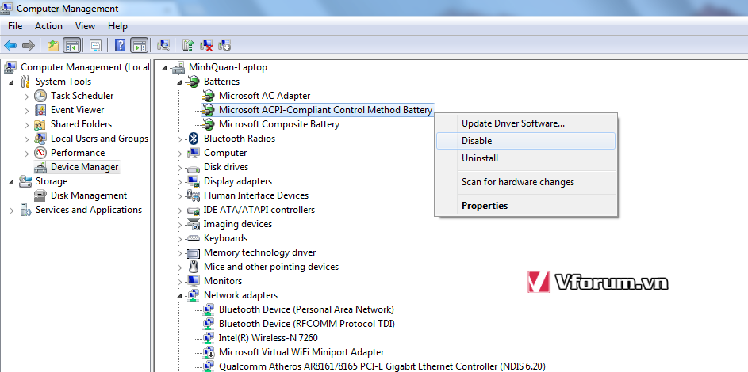Expand the Services and Applications node
The width and height of the screenshot is (748, 372).
coord(11,211)
